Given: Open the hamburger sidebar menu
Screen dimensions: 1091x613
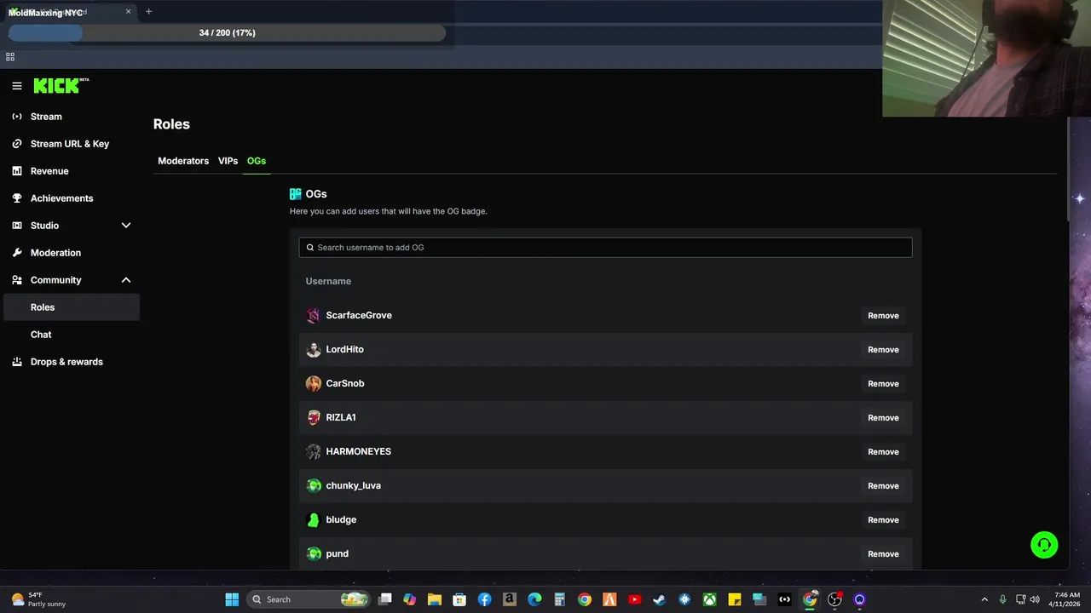Looking at the screenshot, I should coord(16,86).
